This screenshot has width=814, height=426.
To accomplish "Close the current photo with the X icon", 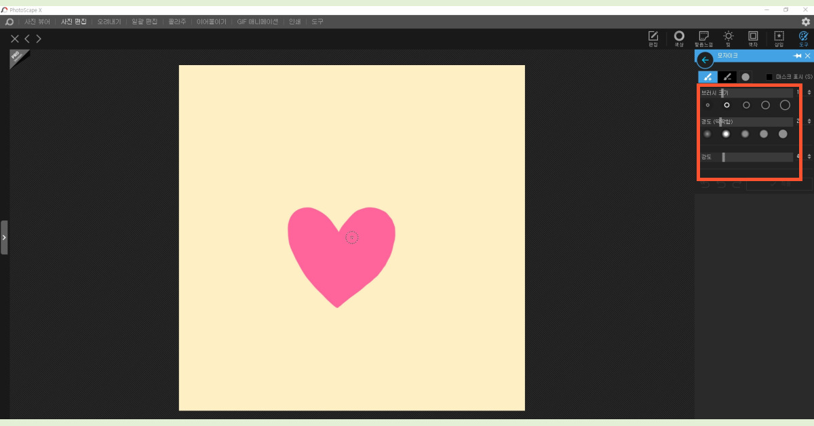I will [x=15, y=39].
